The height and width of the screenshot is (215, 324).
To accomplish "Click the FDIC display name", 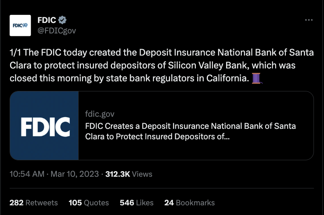I will point(46,20).
